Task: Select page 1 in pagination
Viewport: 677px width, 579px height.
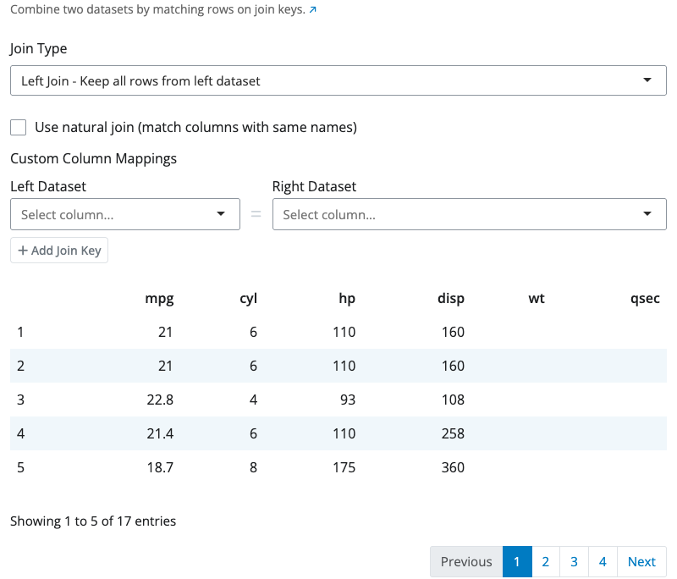Action: click(x=517, y=562)
